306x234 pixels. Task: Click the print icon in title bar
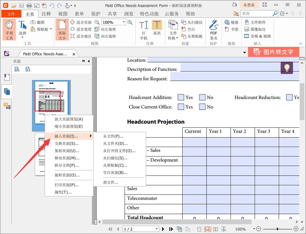click(x=29, y=5)
